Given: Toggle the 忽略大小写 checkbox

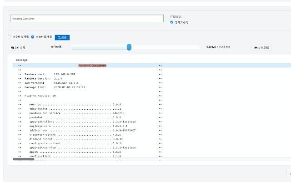Looking at the screenshot, I should (172, 22).
